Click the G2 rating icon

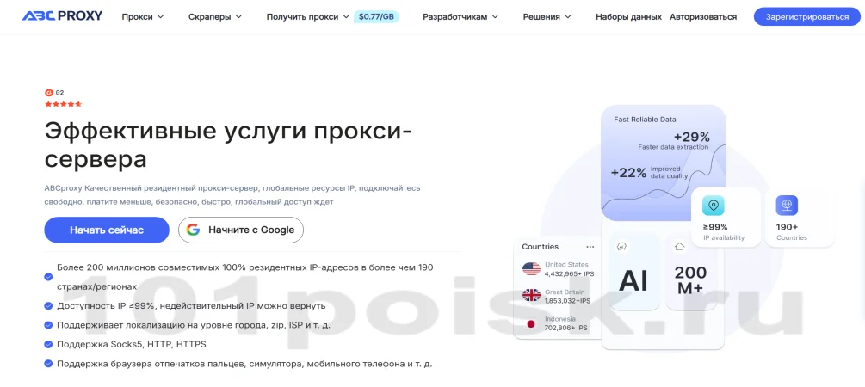click(48, 93)
